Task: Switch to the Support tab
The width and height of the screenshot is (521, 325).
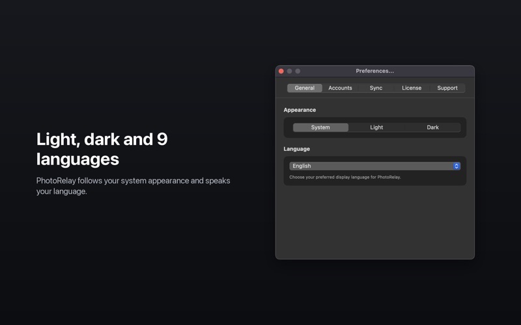Action: tap(447, 88)
